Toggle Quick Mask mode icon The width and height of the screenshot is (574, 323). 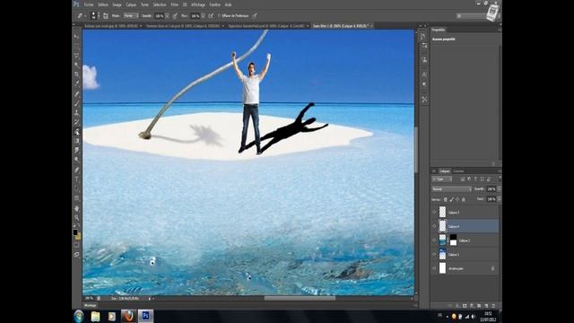(76, 245)
